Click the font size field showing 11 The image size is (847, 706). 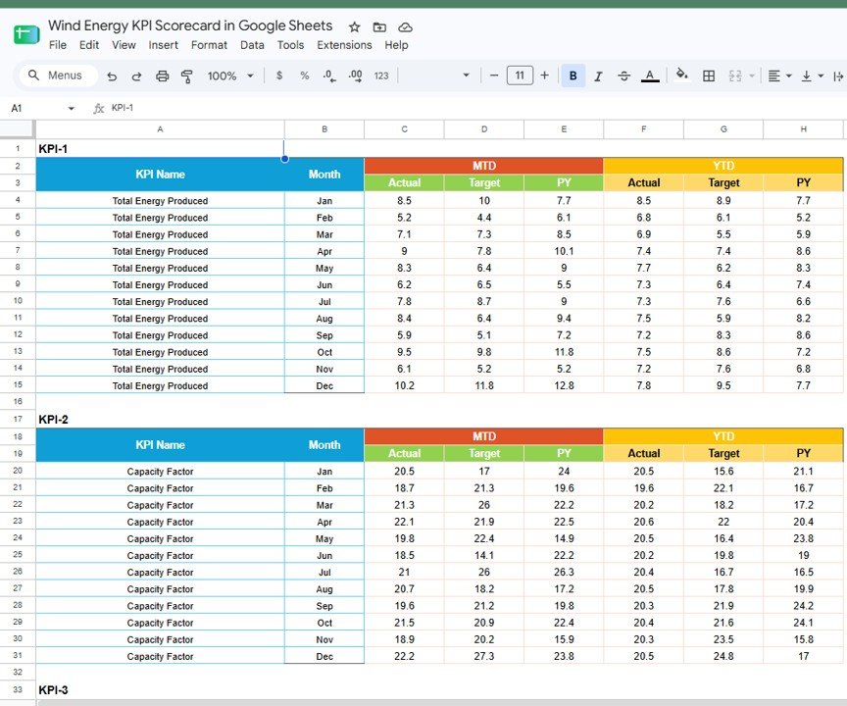pyautogui.click(x=520, y=76)
